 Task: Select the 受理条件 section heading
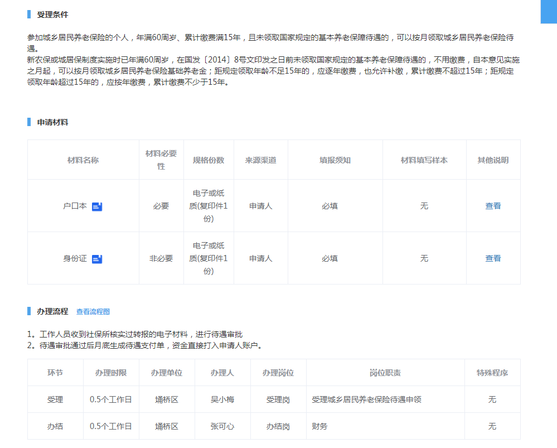click(52, 15)
